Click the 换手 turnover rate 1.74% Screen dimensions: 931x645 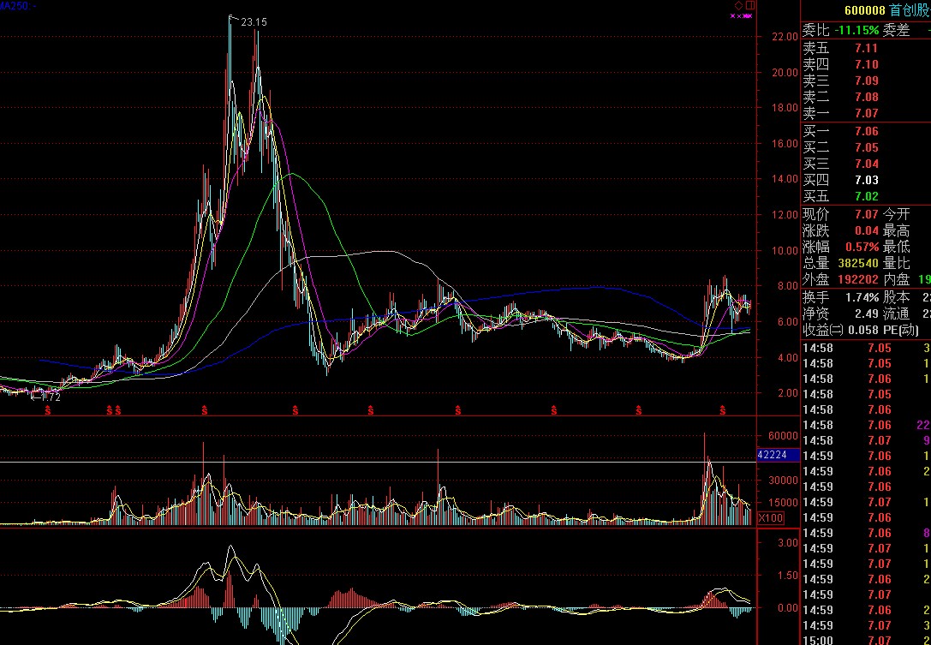(x=862, y=297)
